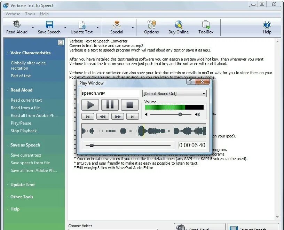Click Read from a file link
The height and width of the screenshot is (230, 284).
(25, 108)
